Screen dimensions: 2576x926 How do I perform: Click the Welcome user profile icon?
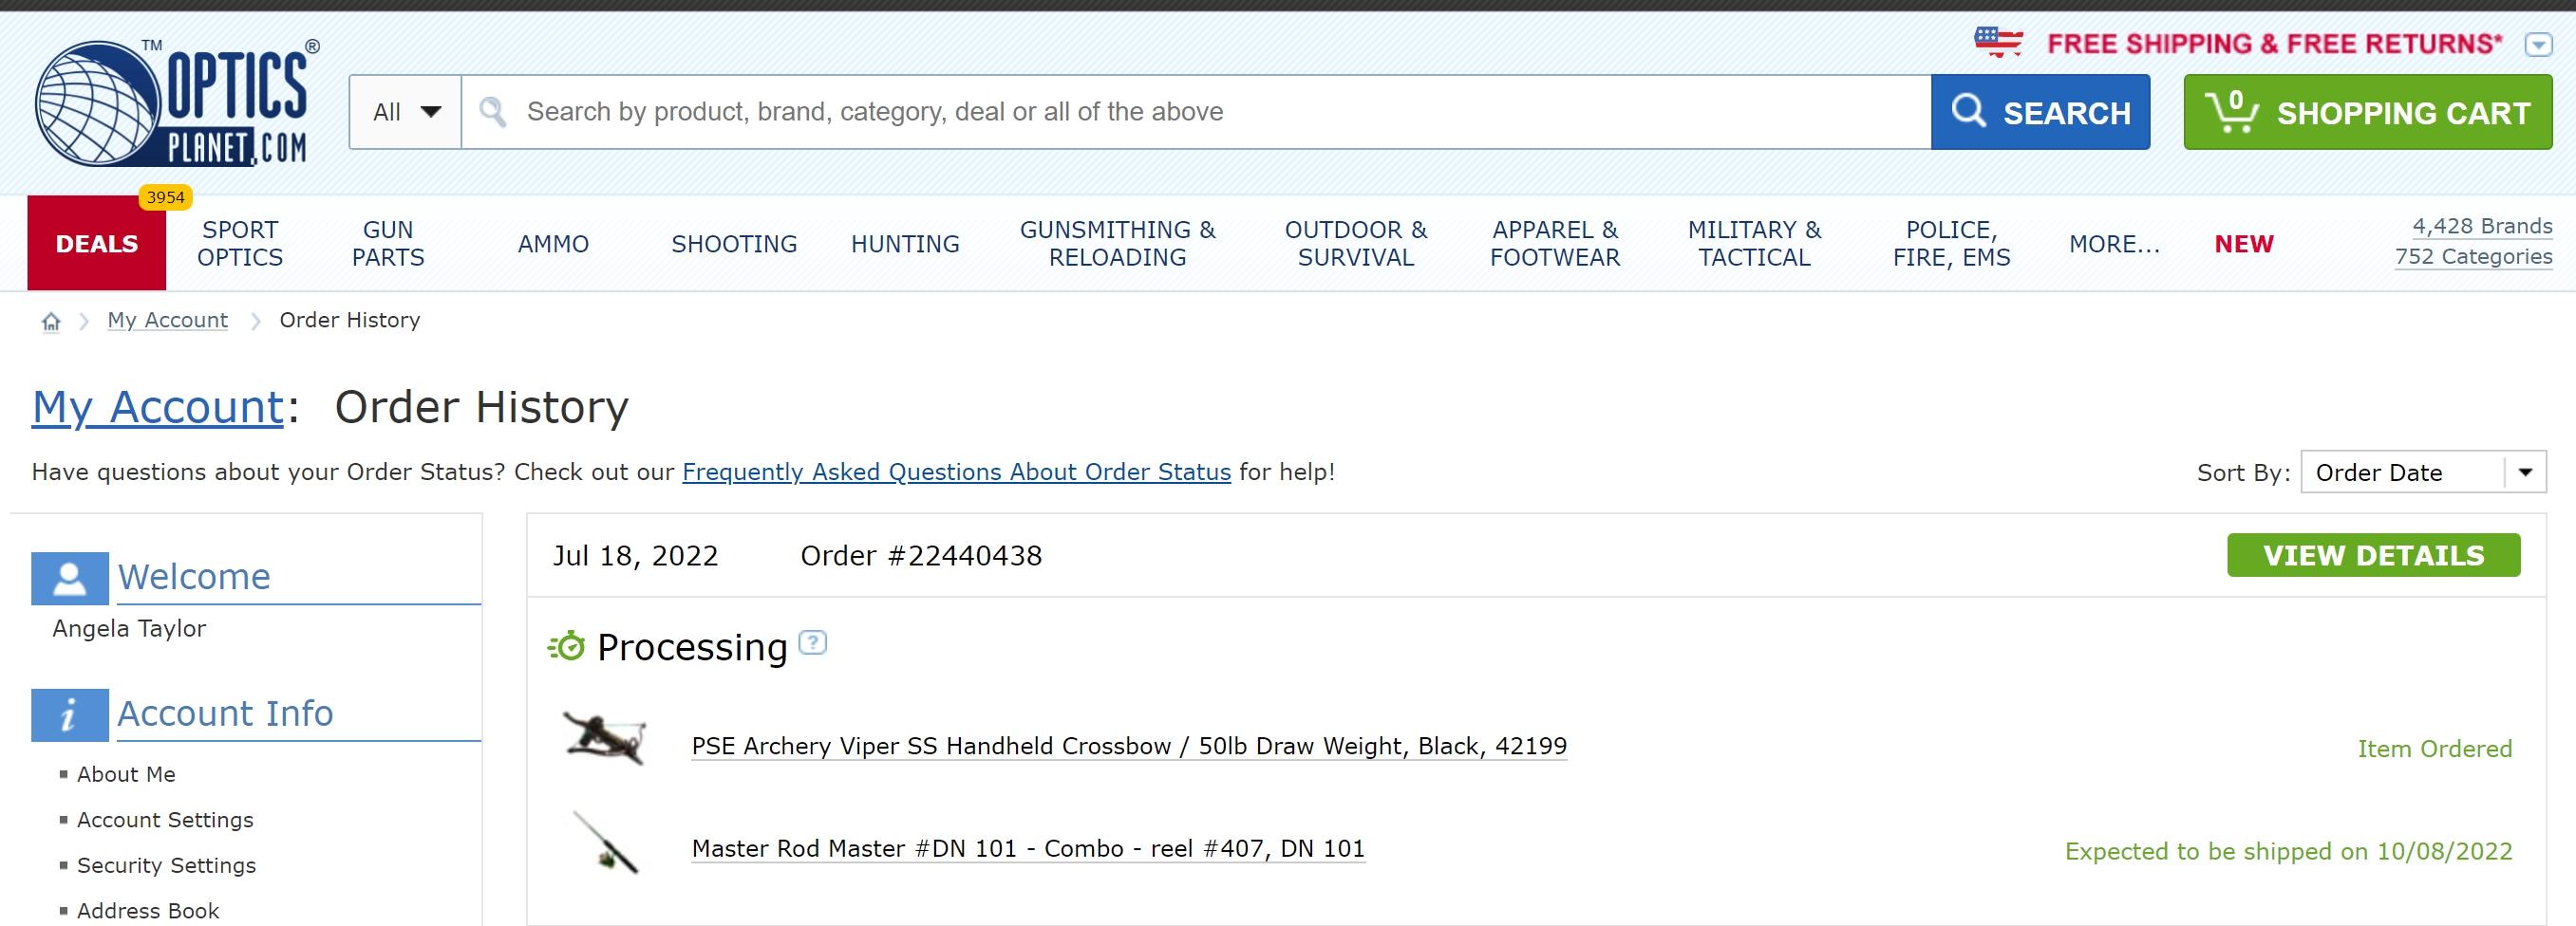(68, 576)
